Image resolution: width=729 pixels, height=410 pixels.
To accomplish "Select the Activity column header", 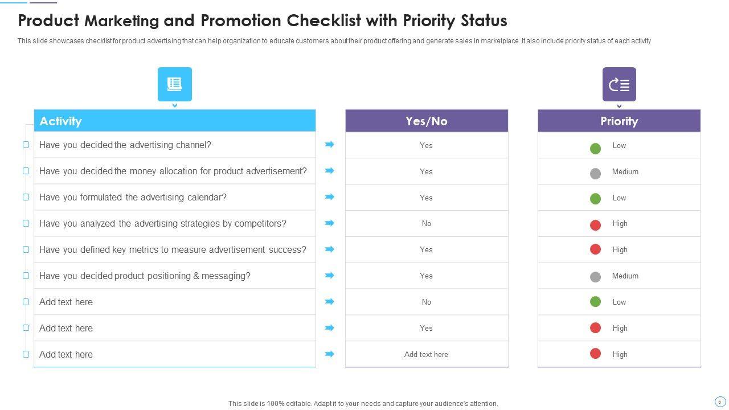I will (x=174, y=121).
